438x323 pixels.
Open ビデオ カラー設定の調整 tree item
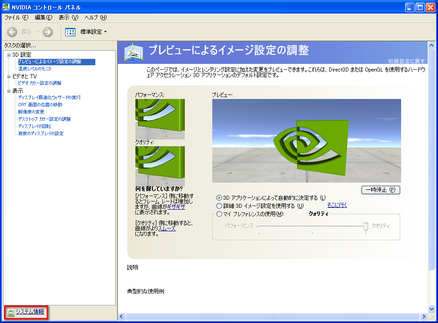tap(40, 83)
